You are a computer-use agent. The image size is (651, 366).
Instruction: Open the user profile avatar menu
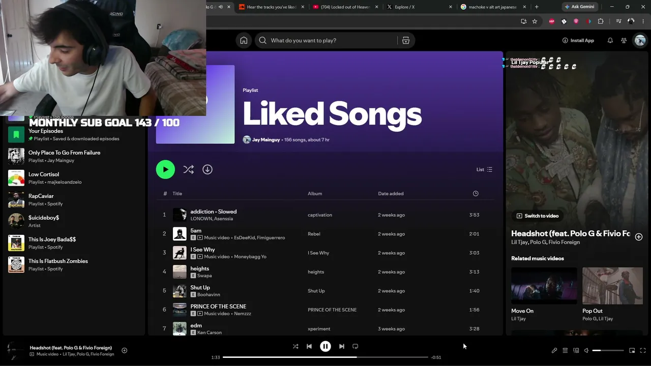tap(640, 41)
